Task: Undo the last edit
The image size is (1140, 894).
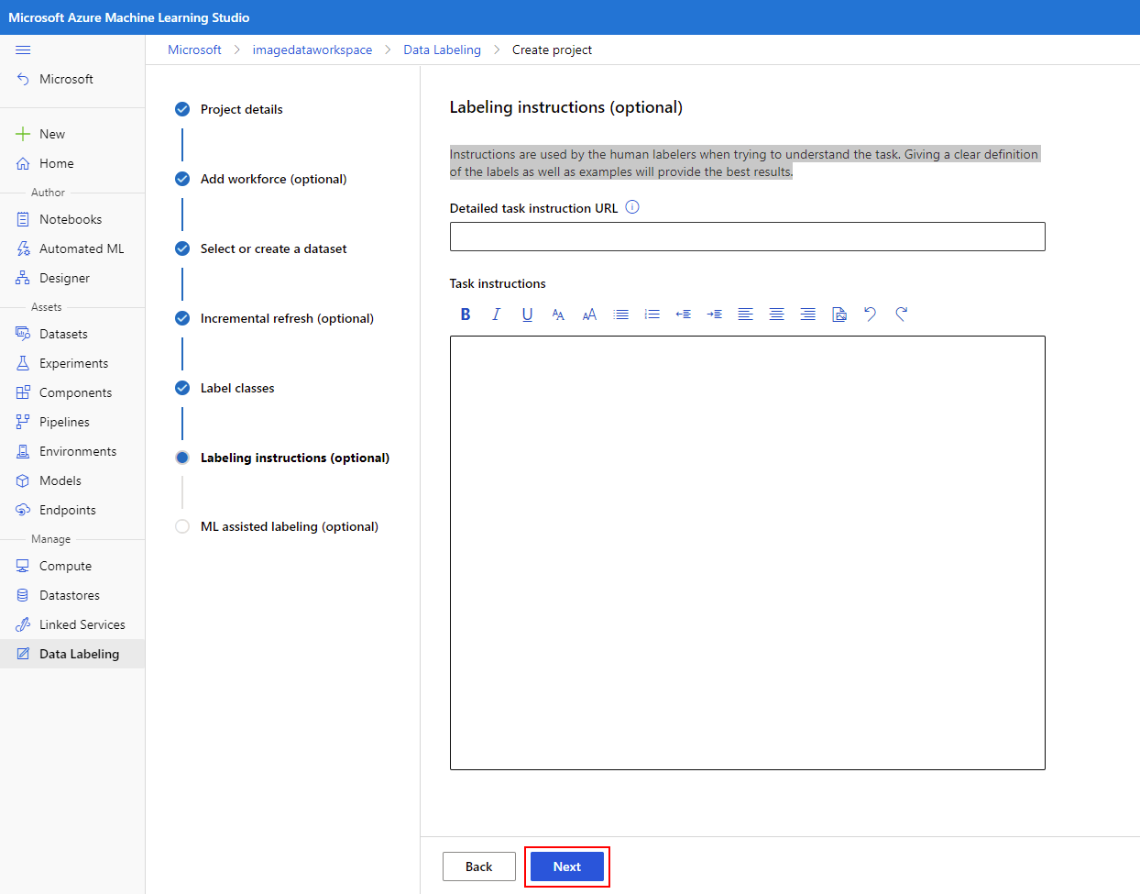Action: coord(870,315)
